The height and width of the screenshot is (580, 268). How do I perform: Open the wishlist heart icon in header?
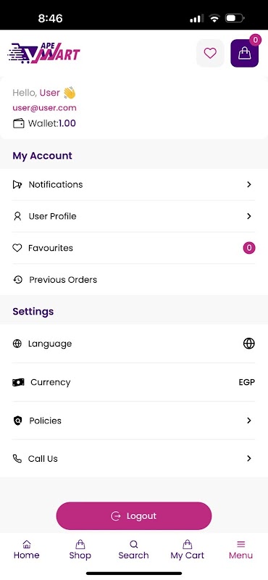click(x=210, y=53)
